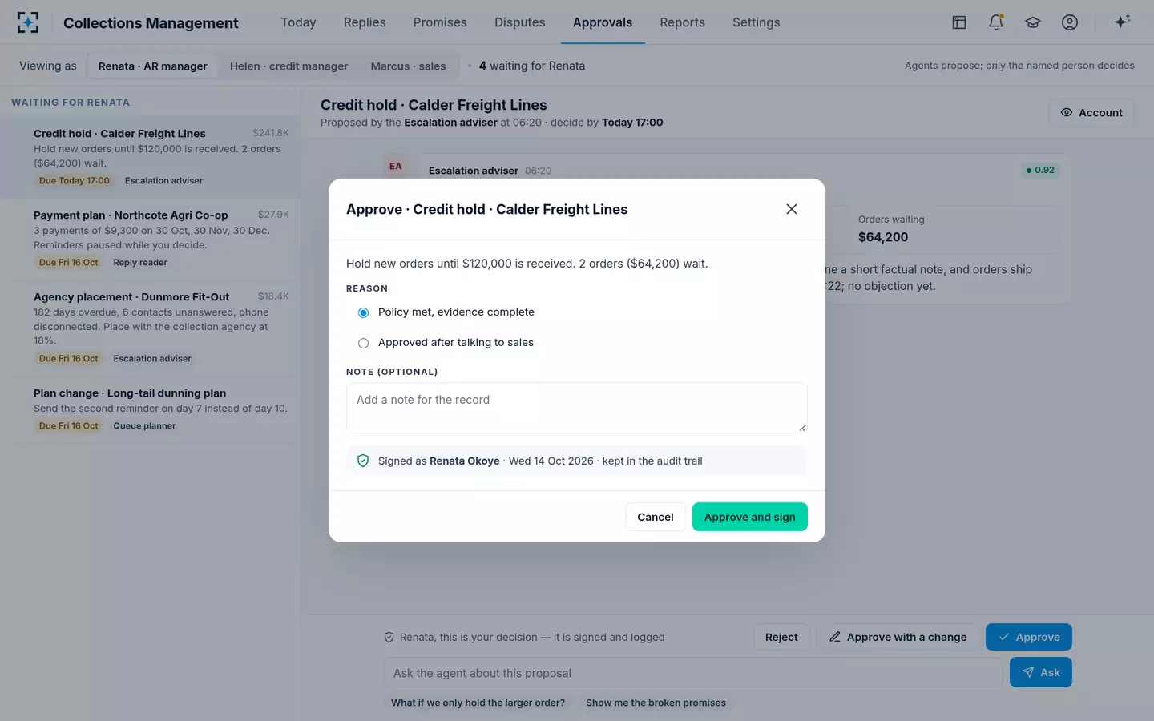Image resolution: width=1154 pixels, height=721 pixels.
Task: Click the 'Orders waiting $64,200' value
Action: point(883,237)
